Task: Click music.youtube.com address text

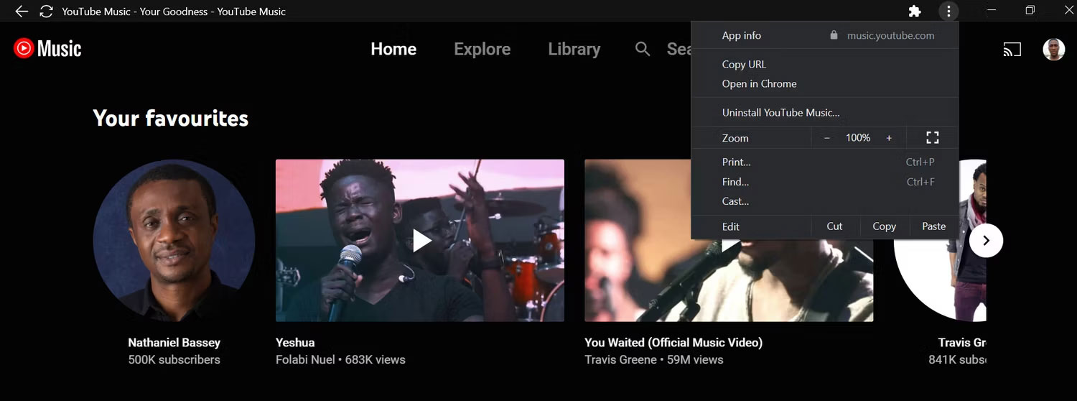Action: pos(891,35)
